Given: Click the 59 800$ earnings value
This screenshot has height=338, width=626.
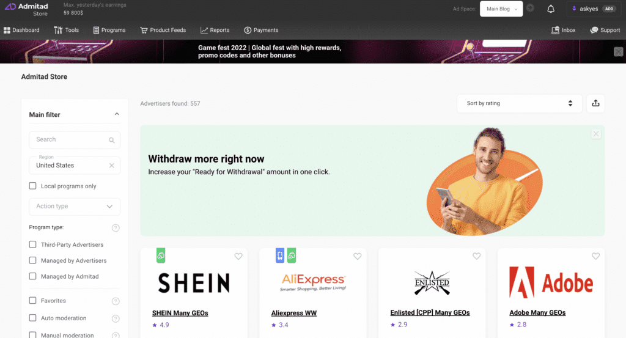Looking at the screenshot, I should (x=73, y=13).
